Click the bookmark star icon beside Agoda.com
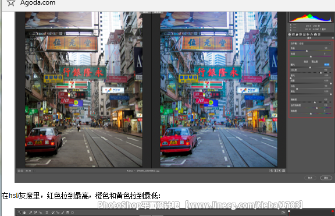Viewport: 335px width, 216px height. point(11,2)
